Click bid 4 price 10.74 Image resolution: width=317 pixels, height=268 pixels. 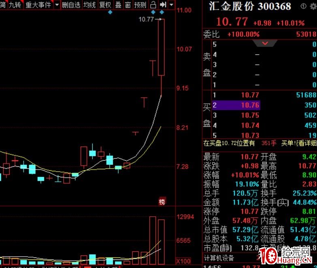[x=250, y=125]
